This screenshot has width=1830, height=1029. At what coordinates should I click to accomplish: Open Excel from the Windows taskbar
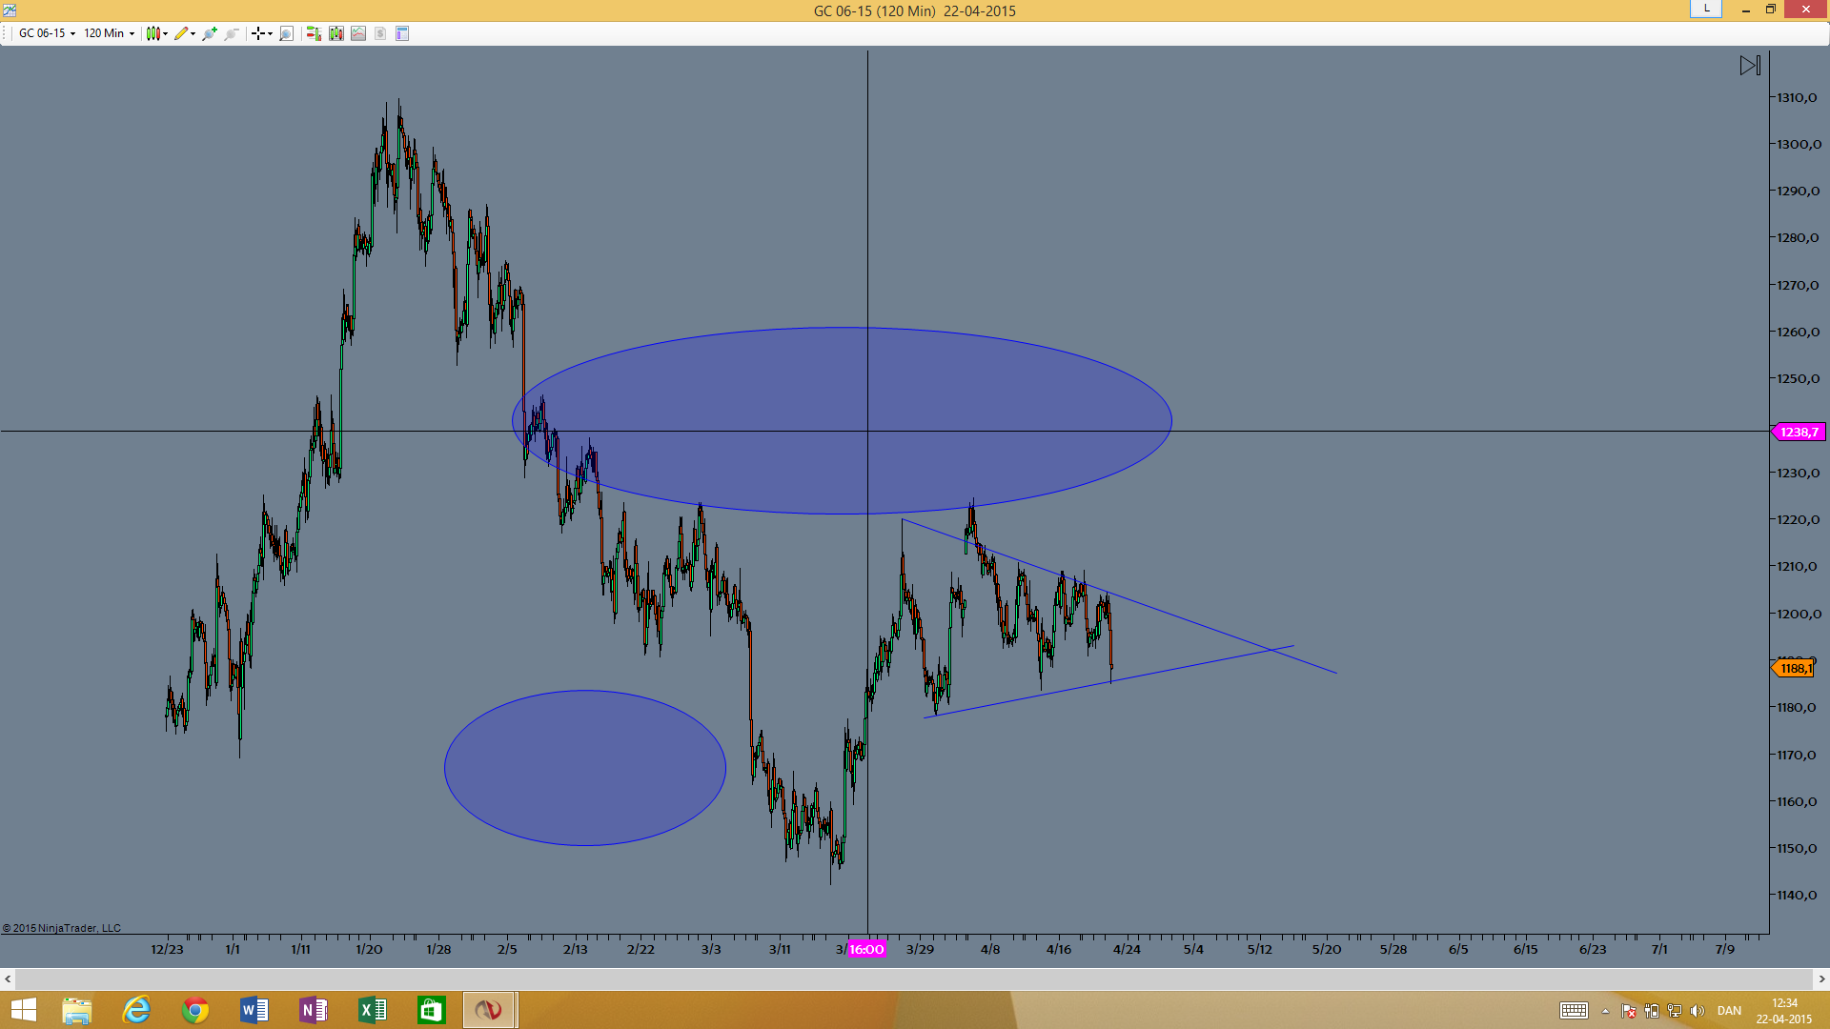pos(372,1010)
